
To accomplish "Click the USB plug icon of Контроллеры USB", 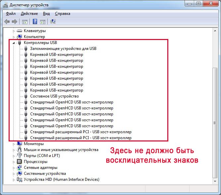I will pyautogui.click(x=20, y=43).
